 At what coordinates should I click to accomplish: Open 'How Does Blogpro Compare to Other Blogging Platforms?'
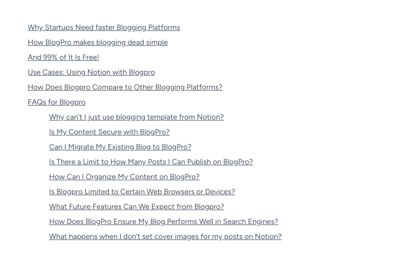click(x=125, y=87)
